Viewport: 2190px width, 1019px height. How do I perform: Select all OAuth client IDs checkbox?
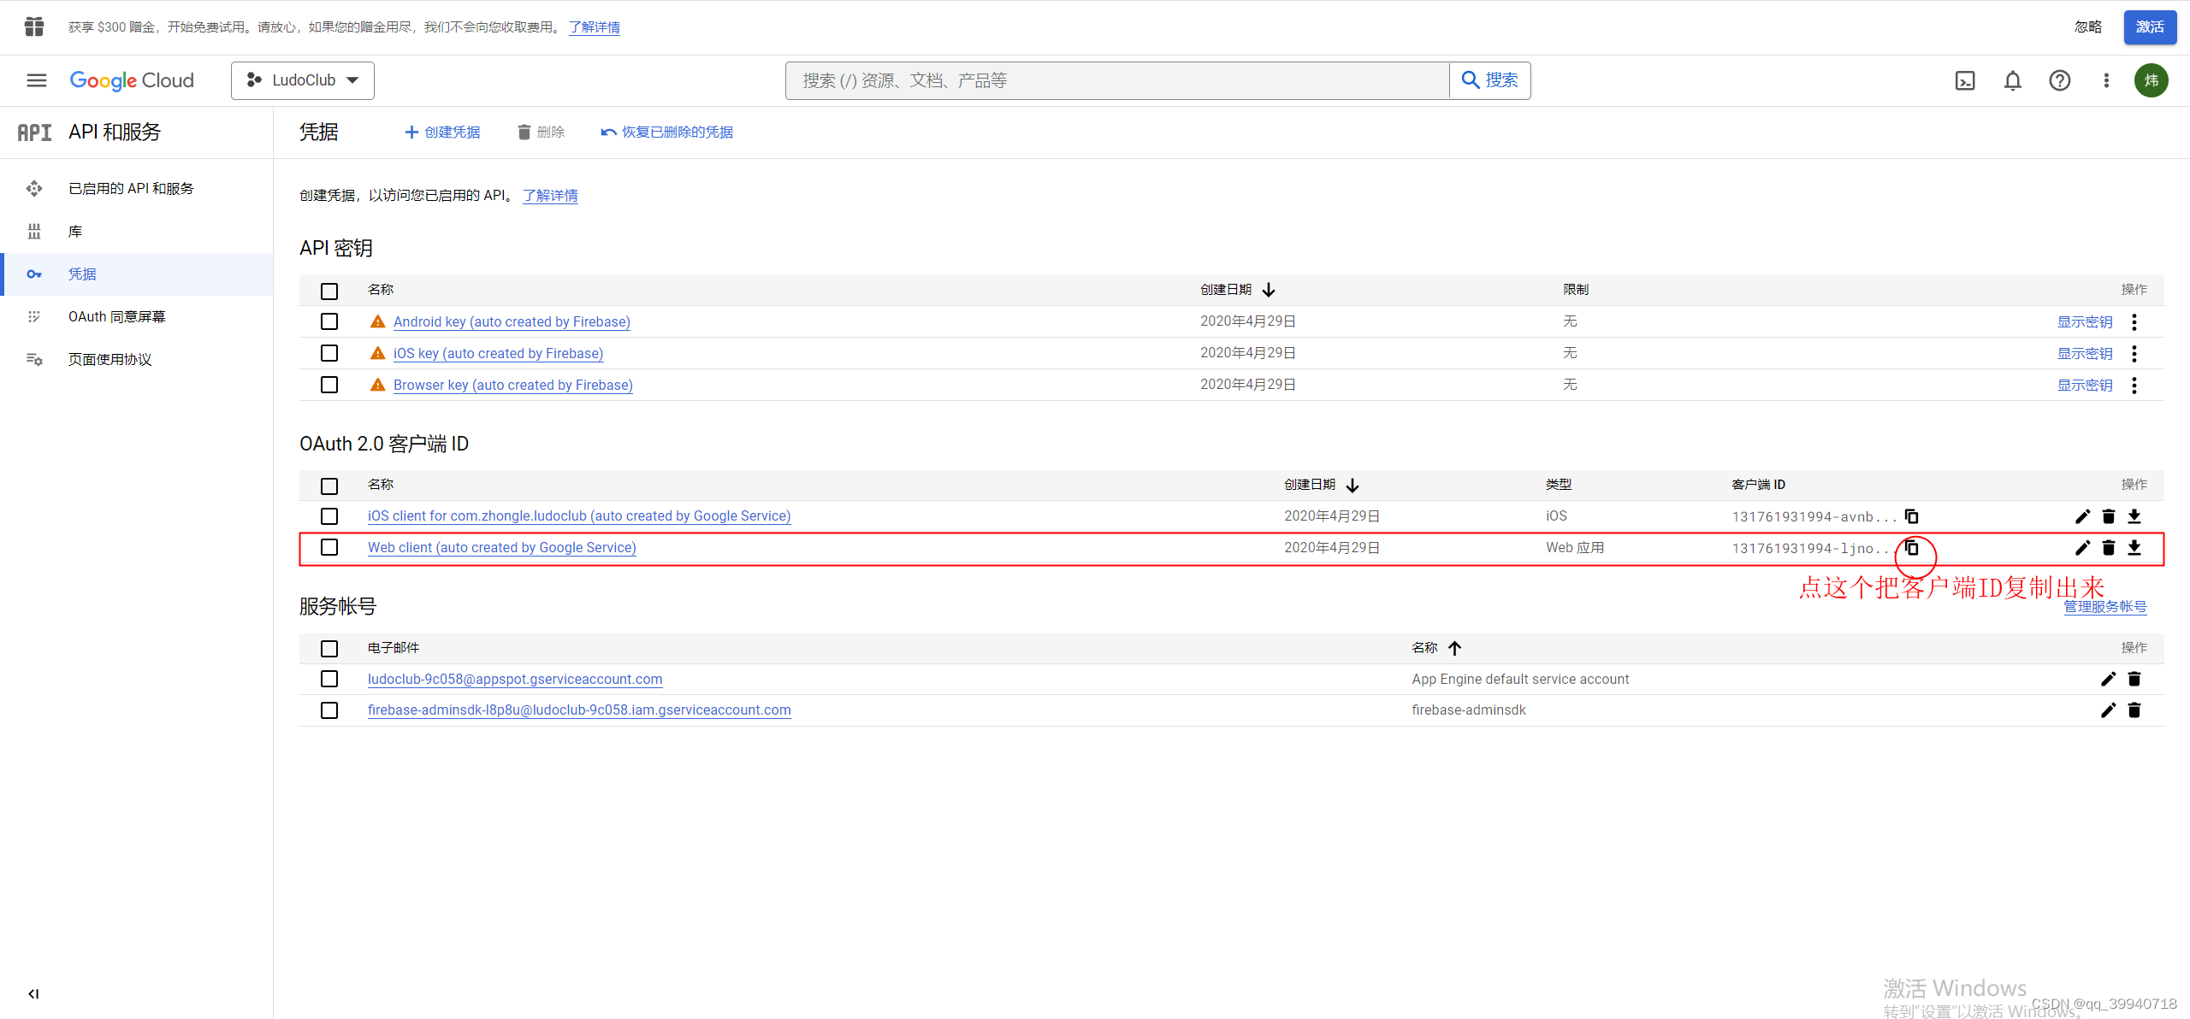tap(329, 486)
